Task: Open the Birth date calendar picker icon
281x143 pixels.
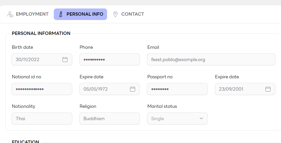Action: point(65,60)
